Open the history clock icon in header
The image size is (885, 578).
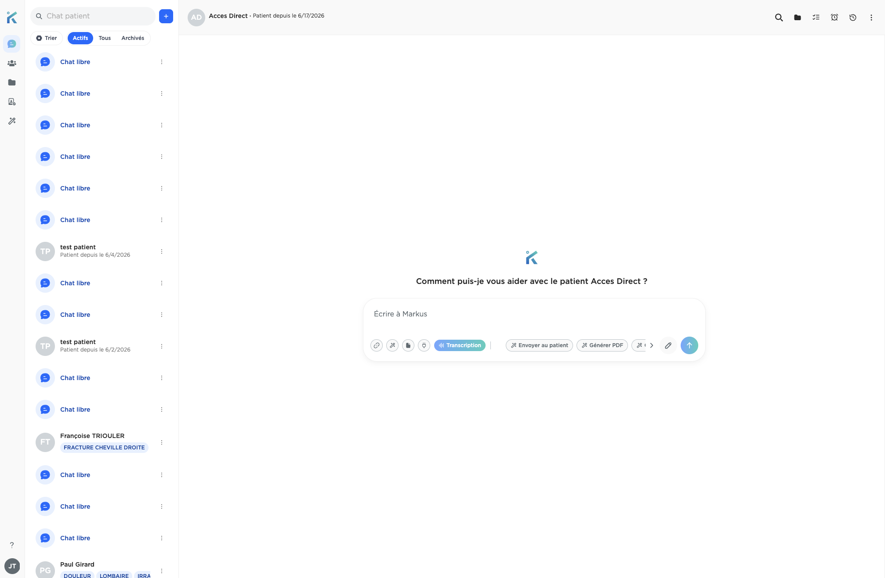point(853,18)
